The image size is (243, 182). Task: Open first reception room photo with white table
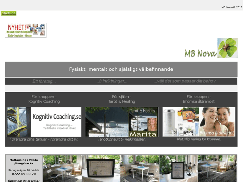point(62,169)
